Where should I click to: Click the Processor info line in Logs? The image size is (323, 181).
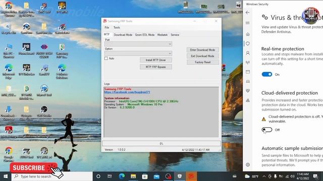coord(141,102)
